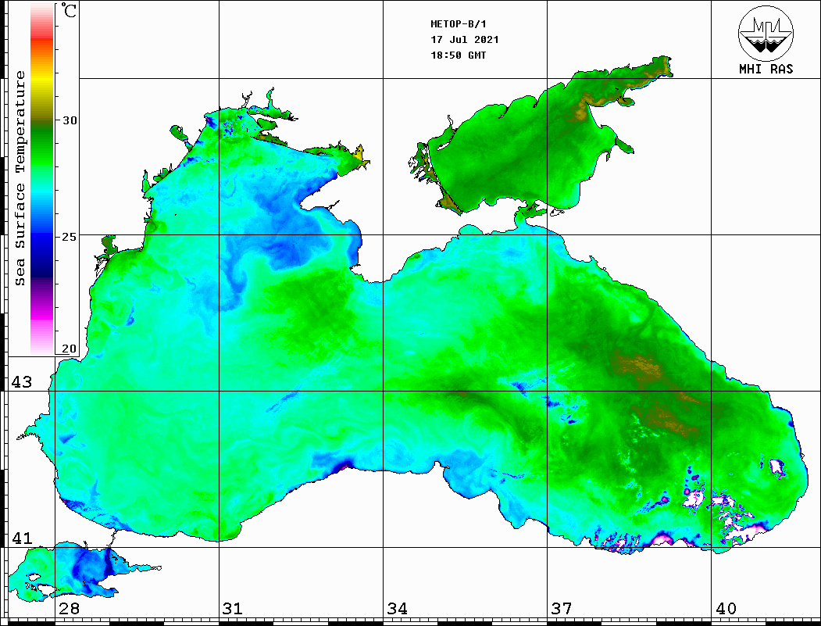This screenshot has height=626, width=821.
Task: Click the '25' mark on temperature scale
Action: (x=69, y=237)
